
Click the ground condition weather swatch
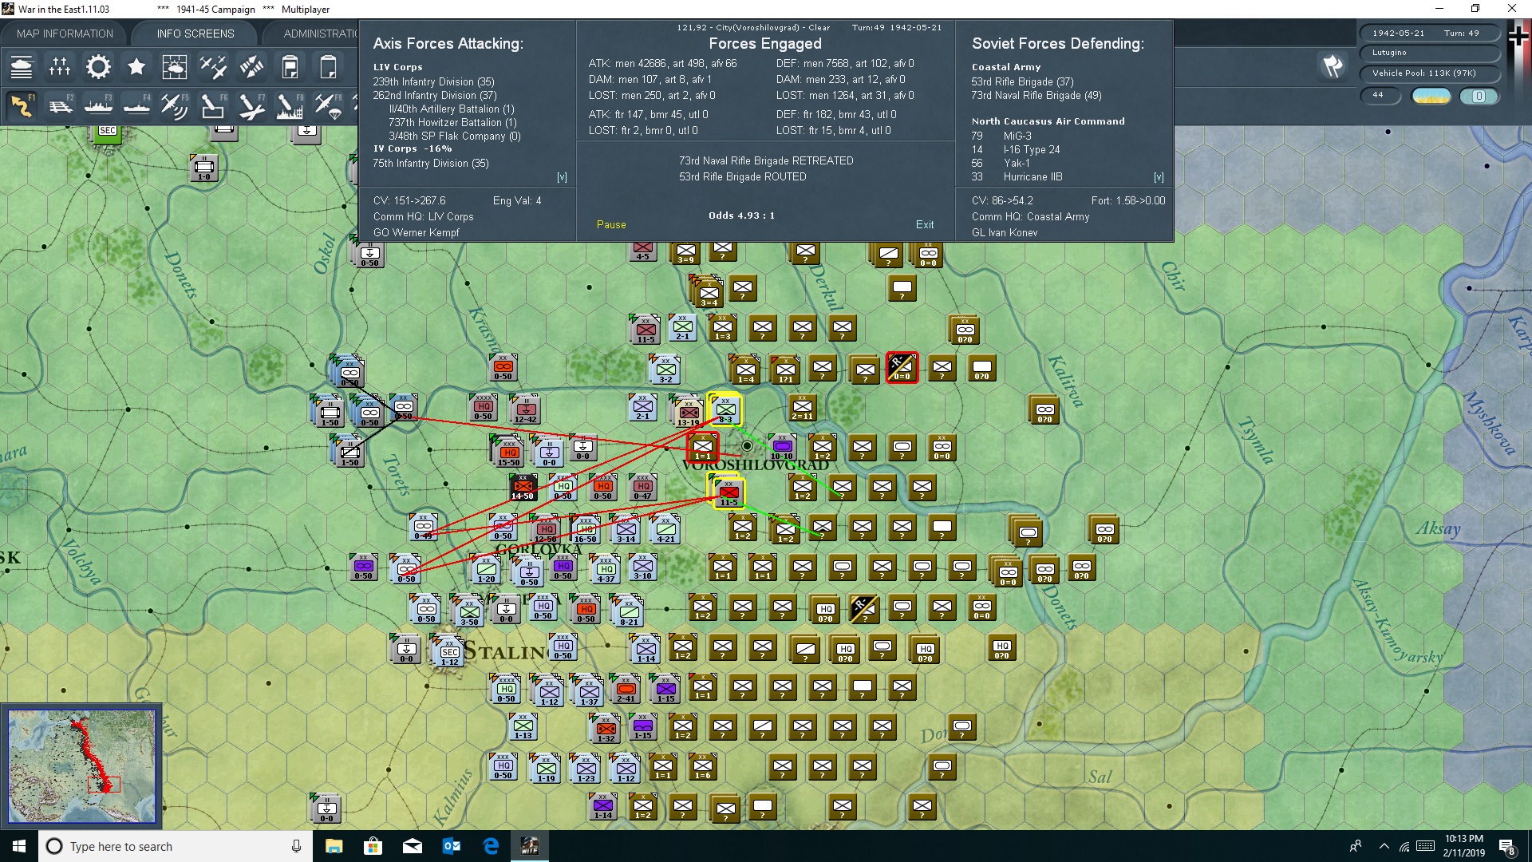coord(1431,95)
